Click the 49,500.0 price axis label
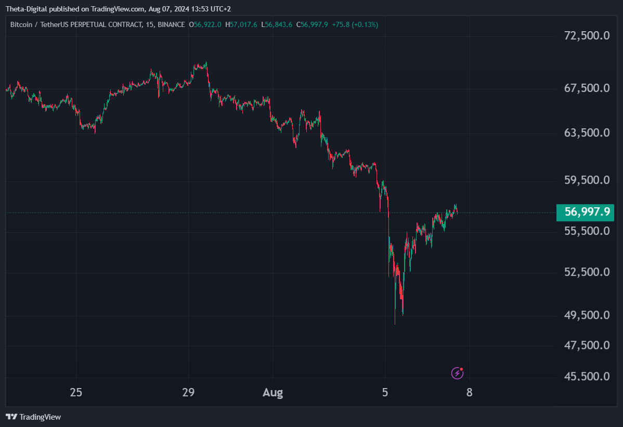This screenshot has width=623, height=427. 587,315
